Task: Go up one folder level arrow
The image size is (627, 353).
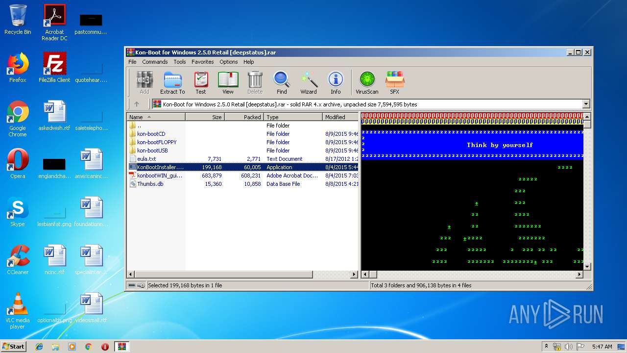Action: point(137,104)
